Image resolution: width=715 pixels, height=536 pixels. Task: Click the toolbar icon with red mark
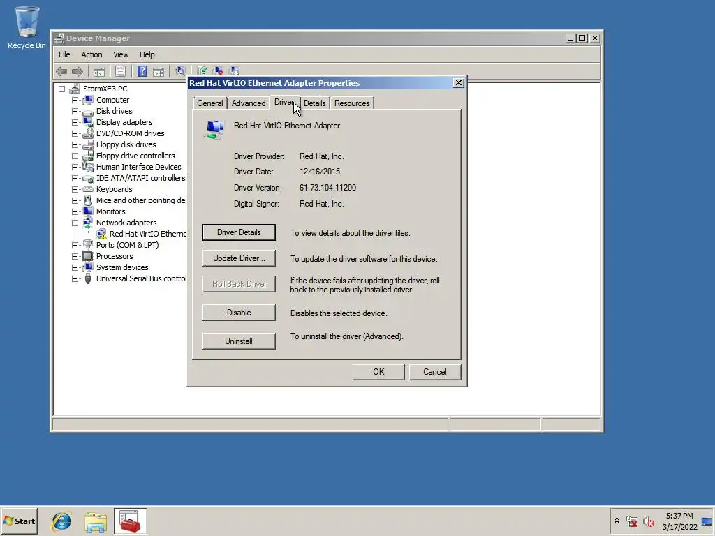(218, 70)
